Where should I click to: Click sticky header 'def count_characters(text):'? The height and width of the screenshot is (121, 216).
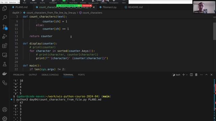(x=45, y=16)
